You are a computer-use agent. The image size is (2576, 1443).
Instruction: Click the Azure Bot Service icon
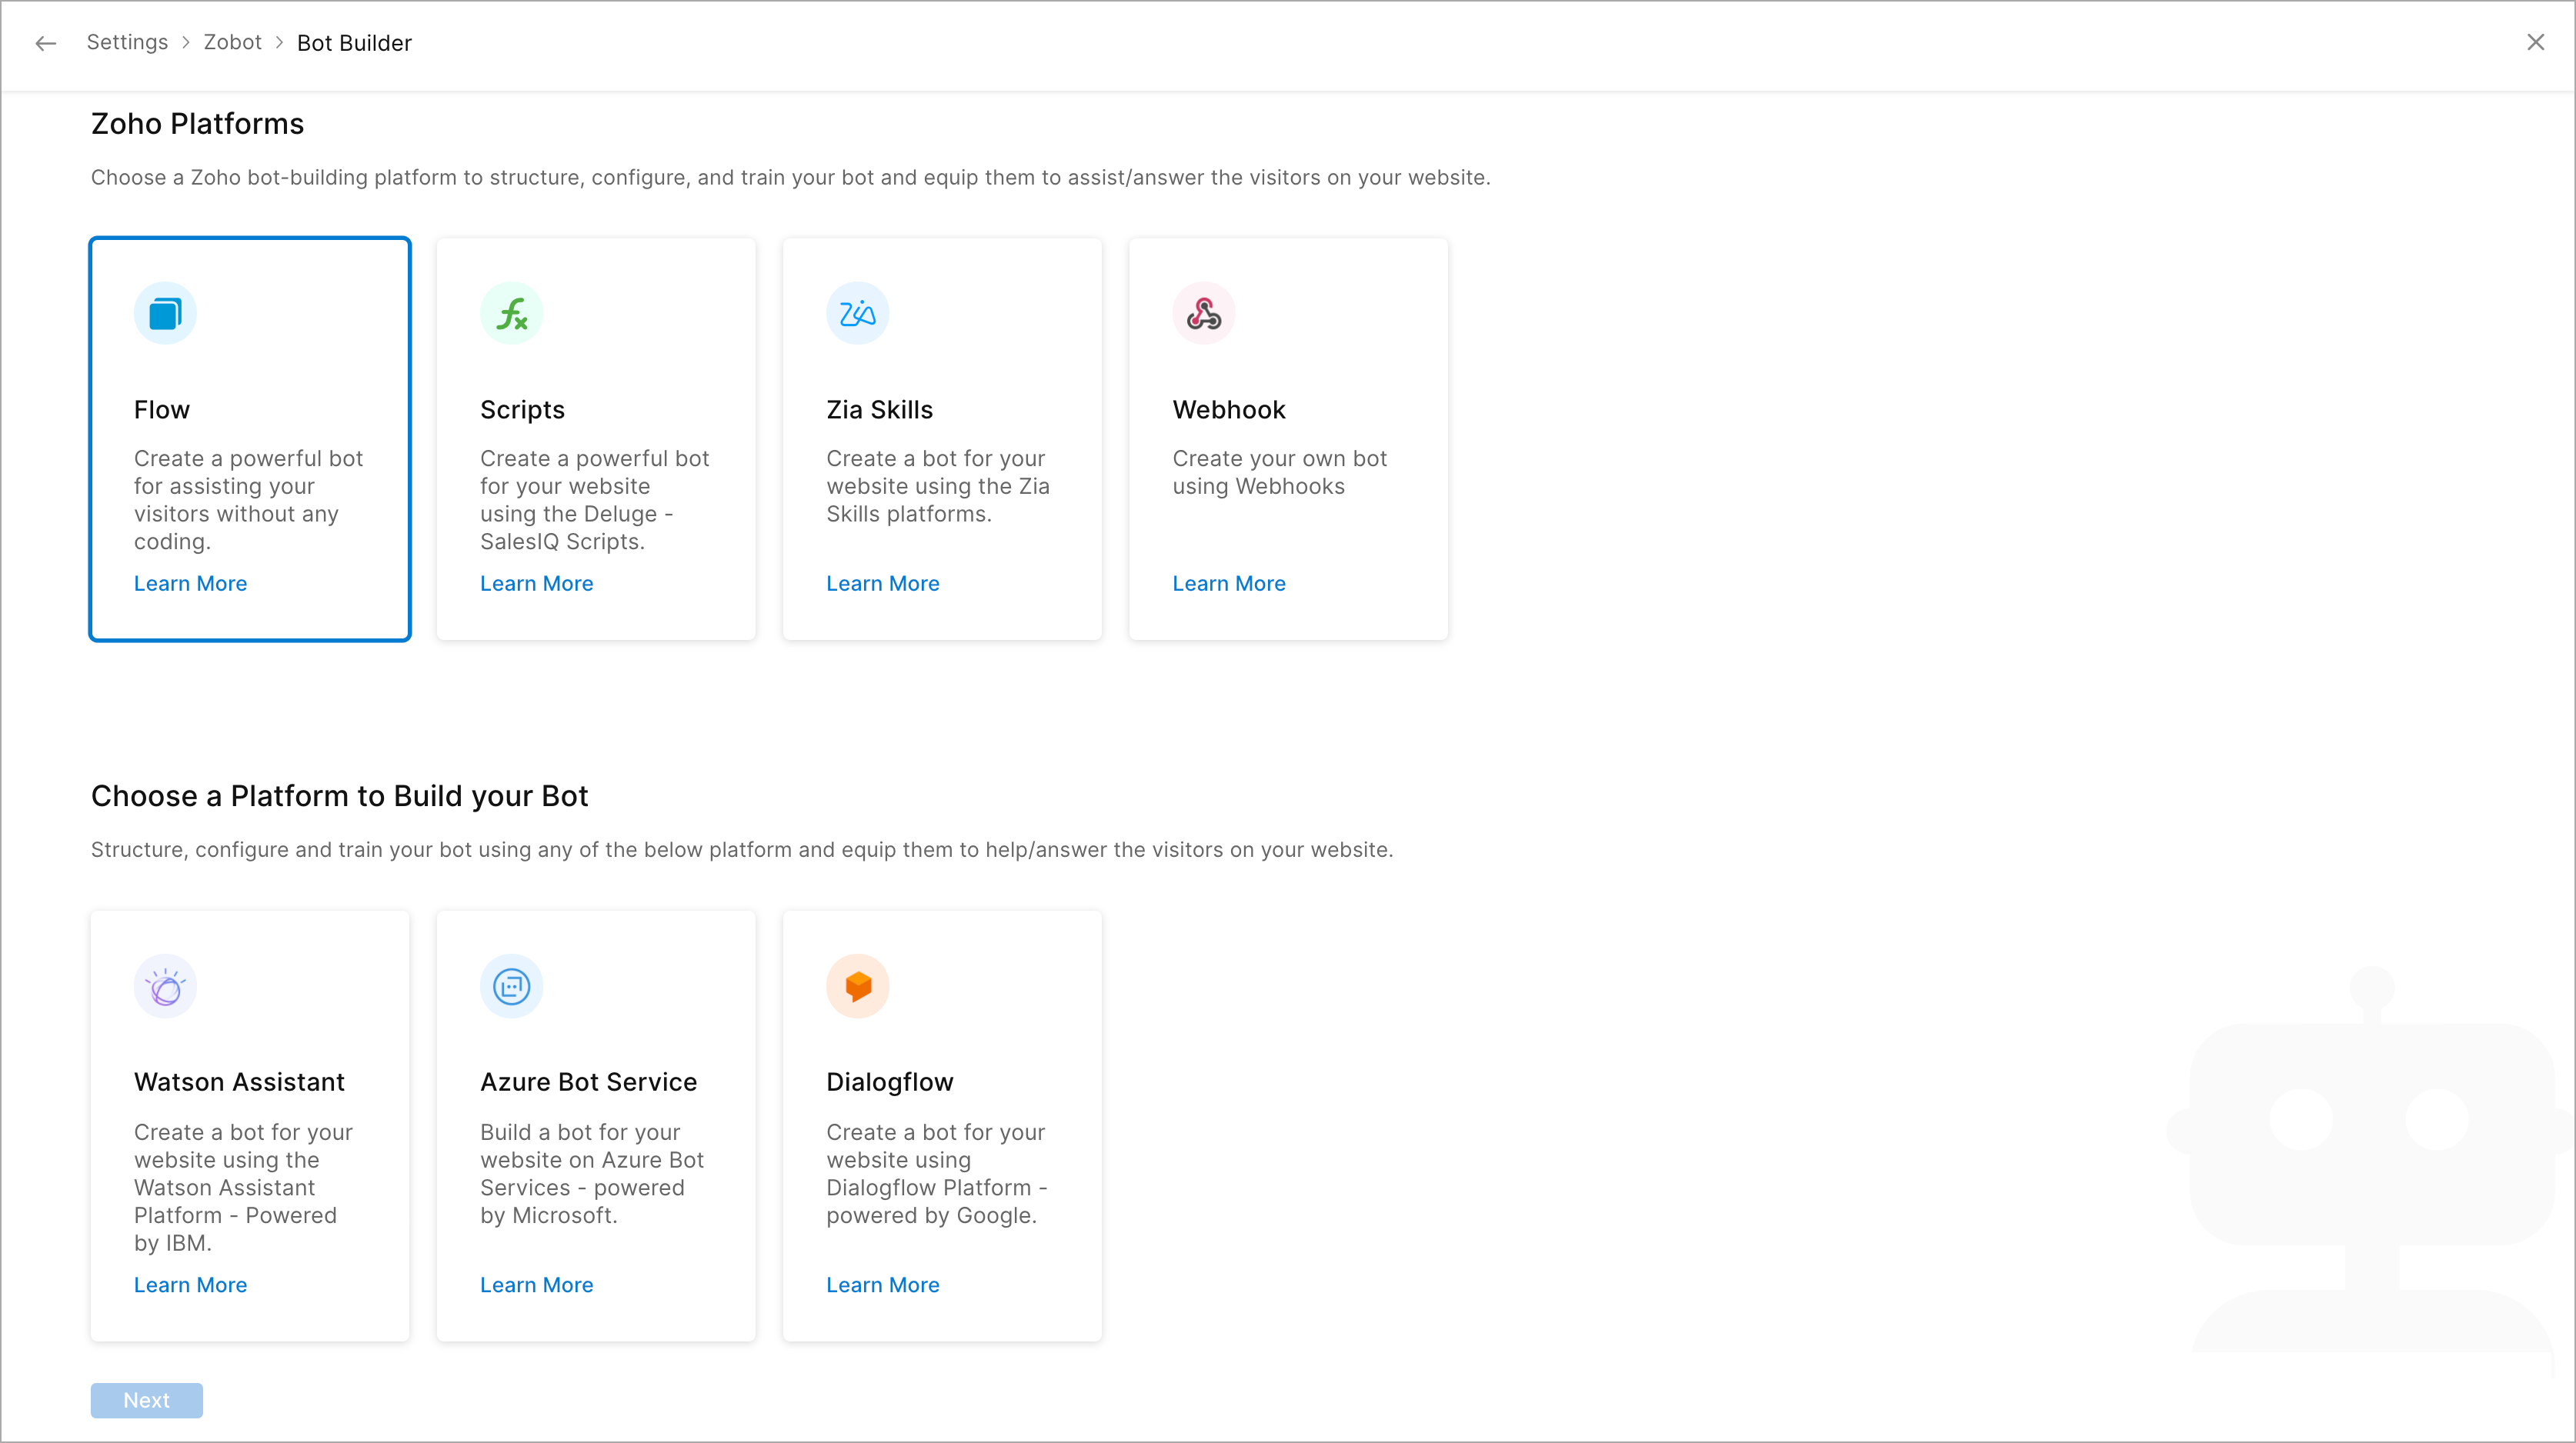[511, 985]
